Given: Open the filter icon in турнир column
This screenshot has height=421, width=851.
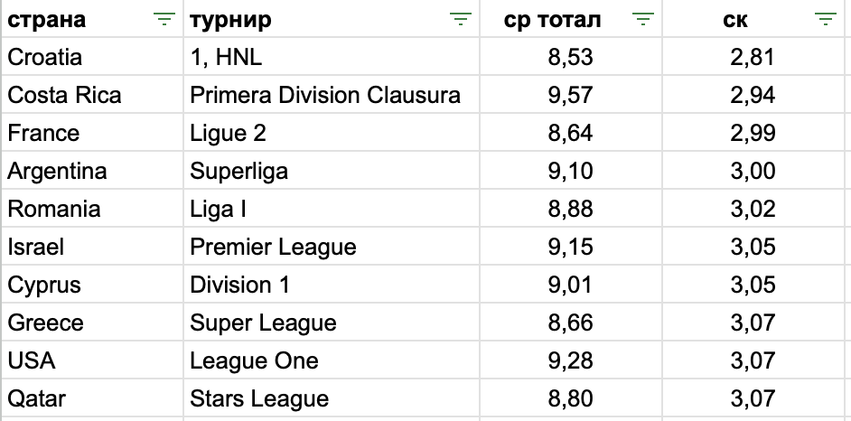Looking at the screenshot, I should pyautogui.click(x=460, y=20).
